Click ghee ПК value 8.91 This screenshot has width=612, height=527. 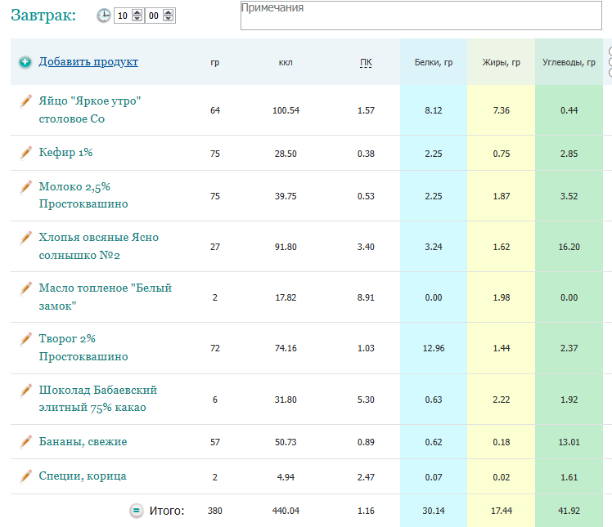(x=366, y=297)
